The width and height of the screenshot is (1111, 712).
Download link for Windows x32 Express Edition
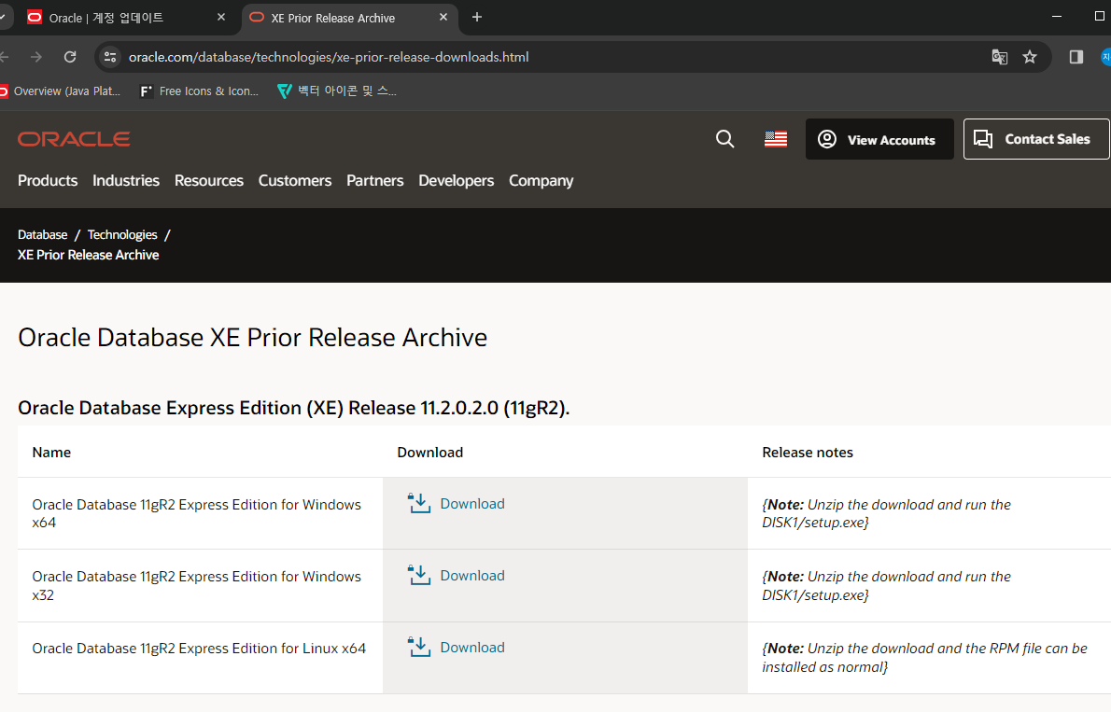tap(472, 575)
